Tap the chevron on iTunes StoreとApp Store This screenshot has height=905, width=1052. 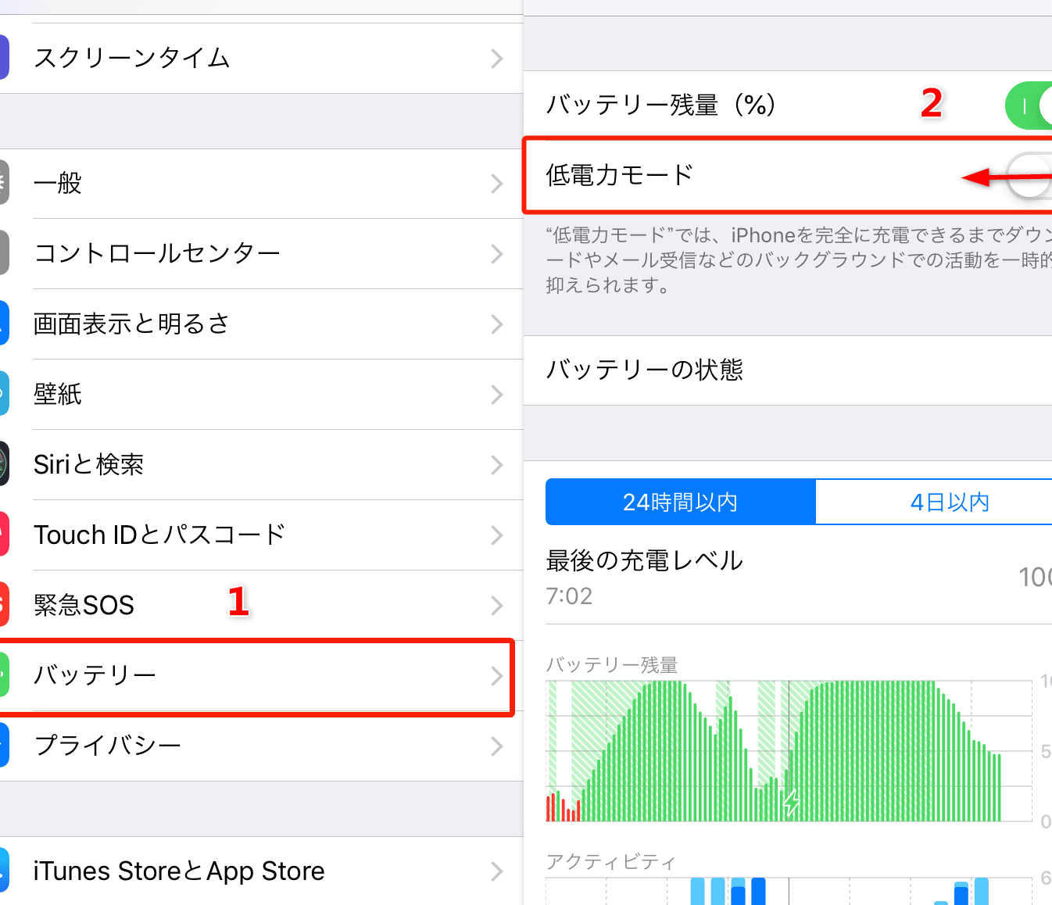[x=497, y=871]
